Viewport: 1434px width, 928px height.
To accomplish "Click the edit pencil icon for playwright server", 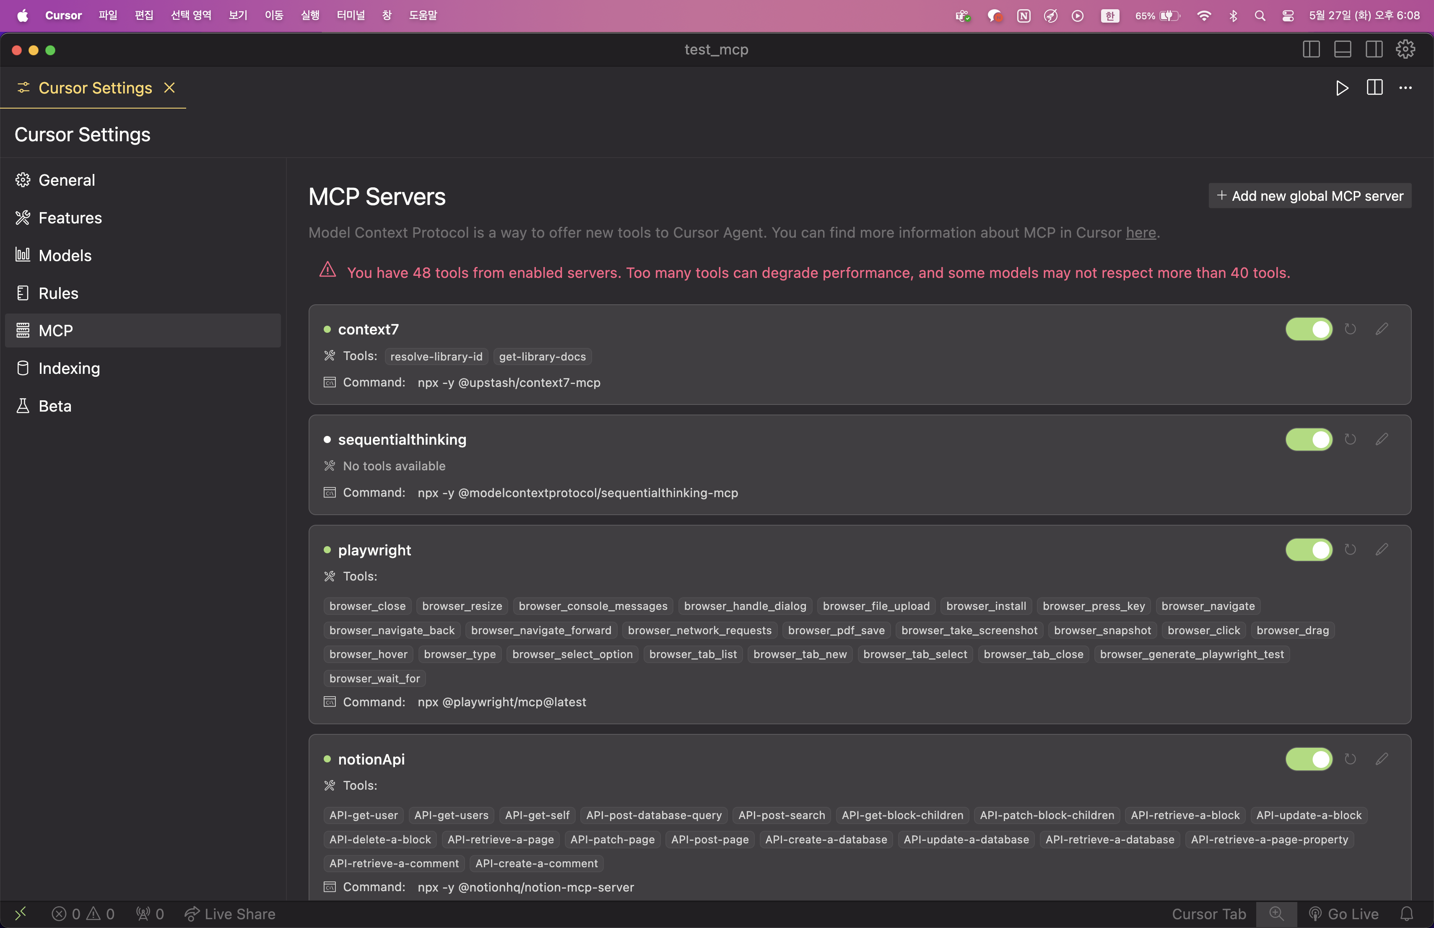I will pos(1382,549).
